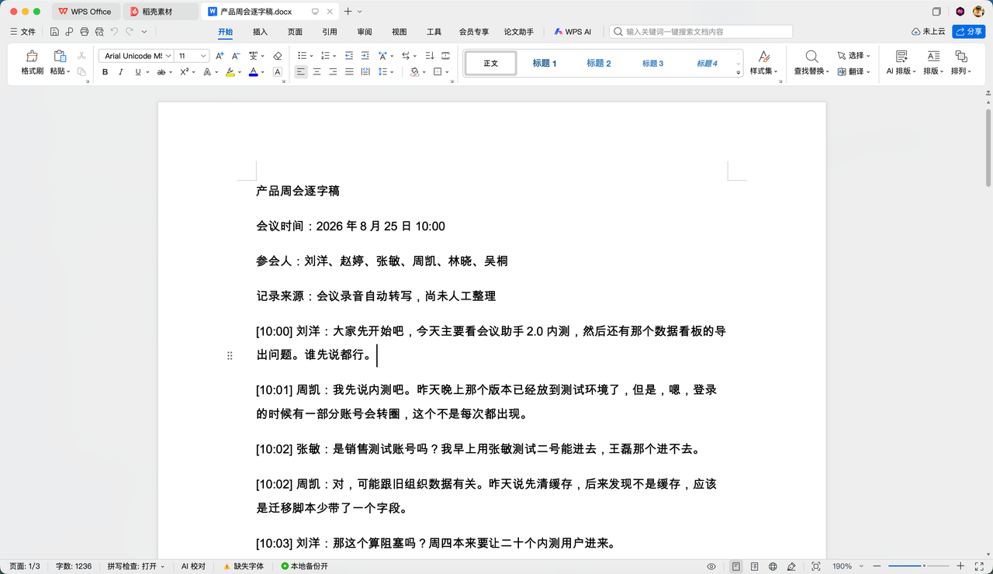The image size is (993, 574).
Task: Justify the paragraph text
Action: (x=349, y=72)
